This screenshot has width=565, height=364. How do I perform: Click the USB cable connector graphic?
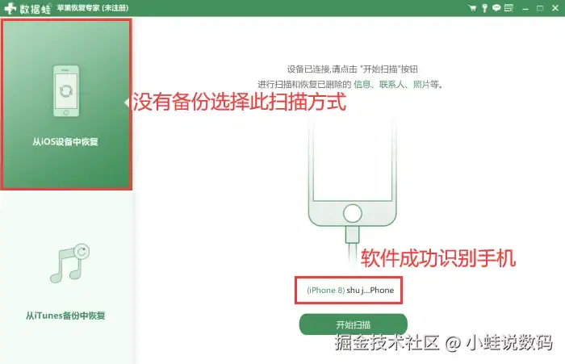pos(352,235)
